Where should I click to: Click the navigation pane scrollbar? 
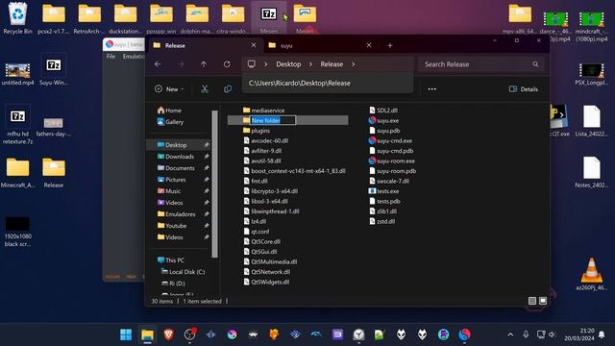pyautogui.click(x=214, y=185)
